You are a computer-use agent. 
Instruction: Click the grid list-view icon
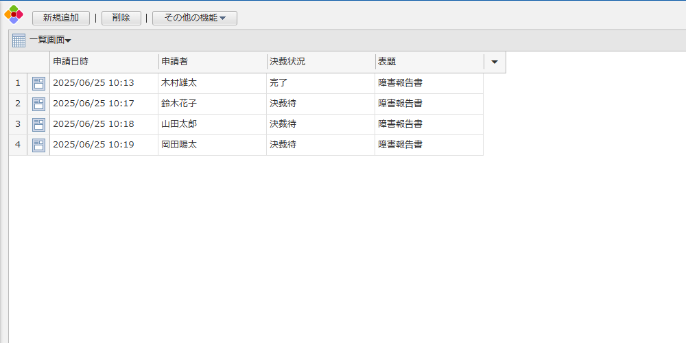tap(19, 40)
